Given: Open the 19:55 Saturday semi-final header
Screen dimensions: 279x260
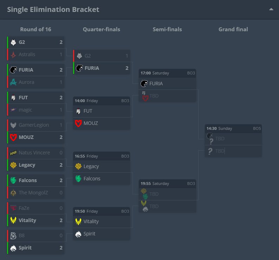Looking at the screenshot, I should pos(167,184).
